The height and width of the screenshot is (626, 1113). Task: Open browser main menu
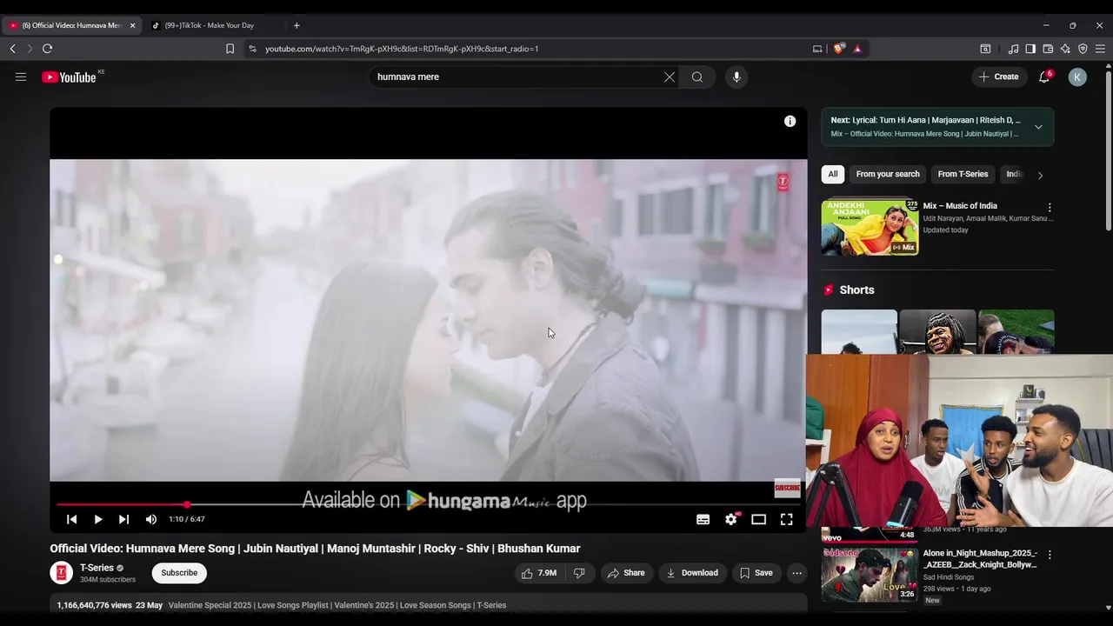[x=1100, y=49]
